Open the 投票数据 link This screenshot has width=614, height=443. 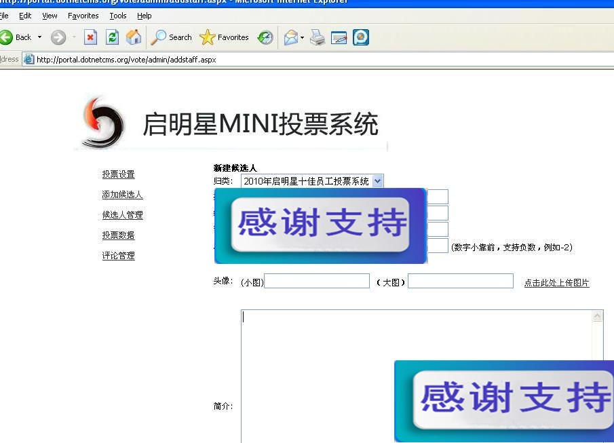coord(118,235)
